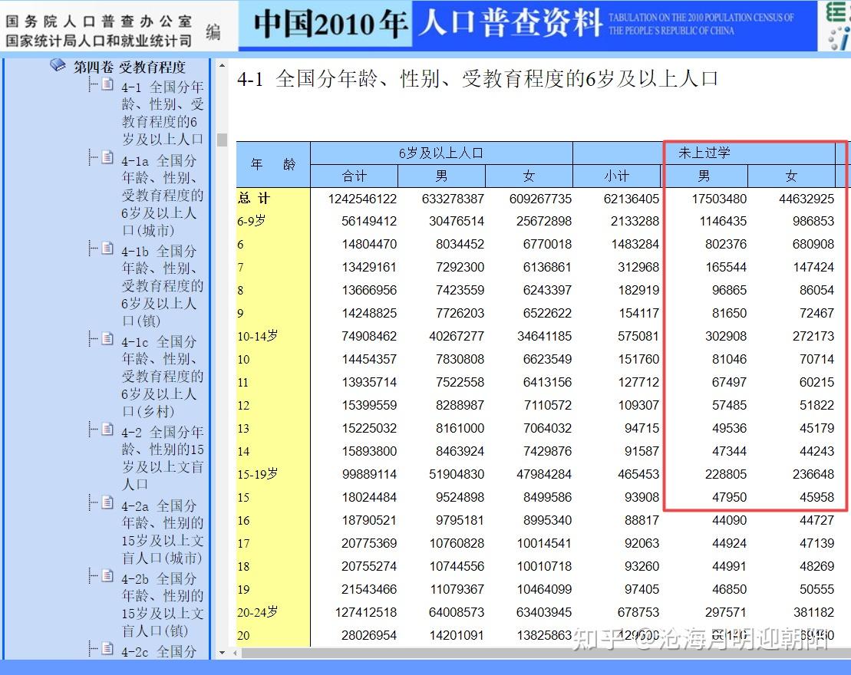The height and width of the screenshot is (675, 851).
Task: Click the table title 4-1 全国分年龄、性别、受教育程度的6岁及以上人口
Action: pos(477,79)
